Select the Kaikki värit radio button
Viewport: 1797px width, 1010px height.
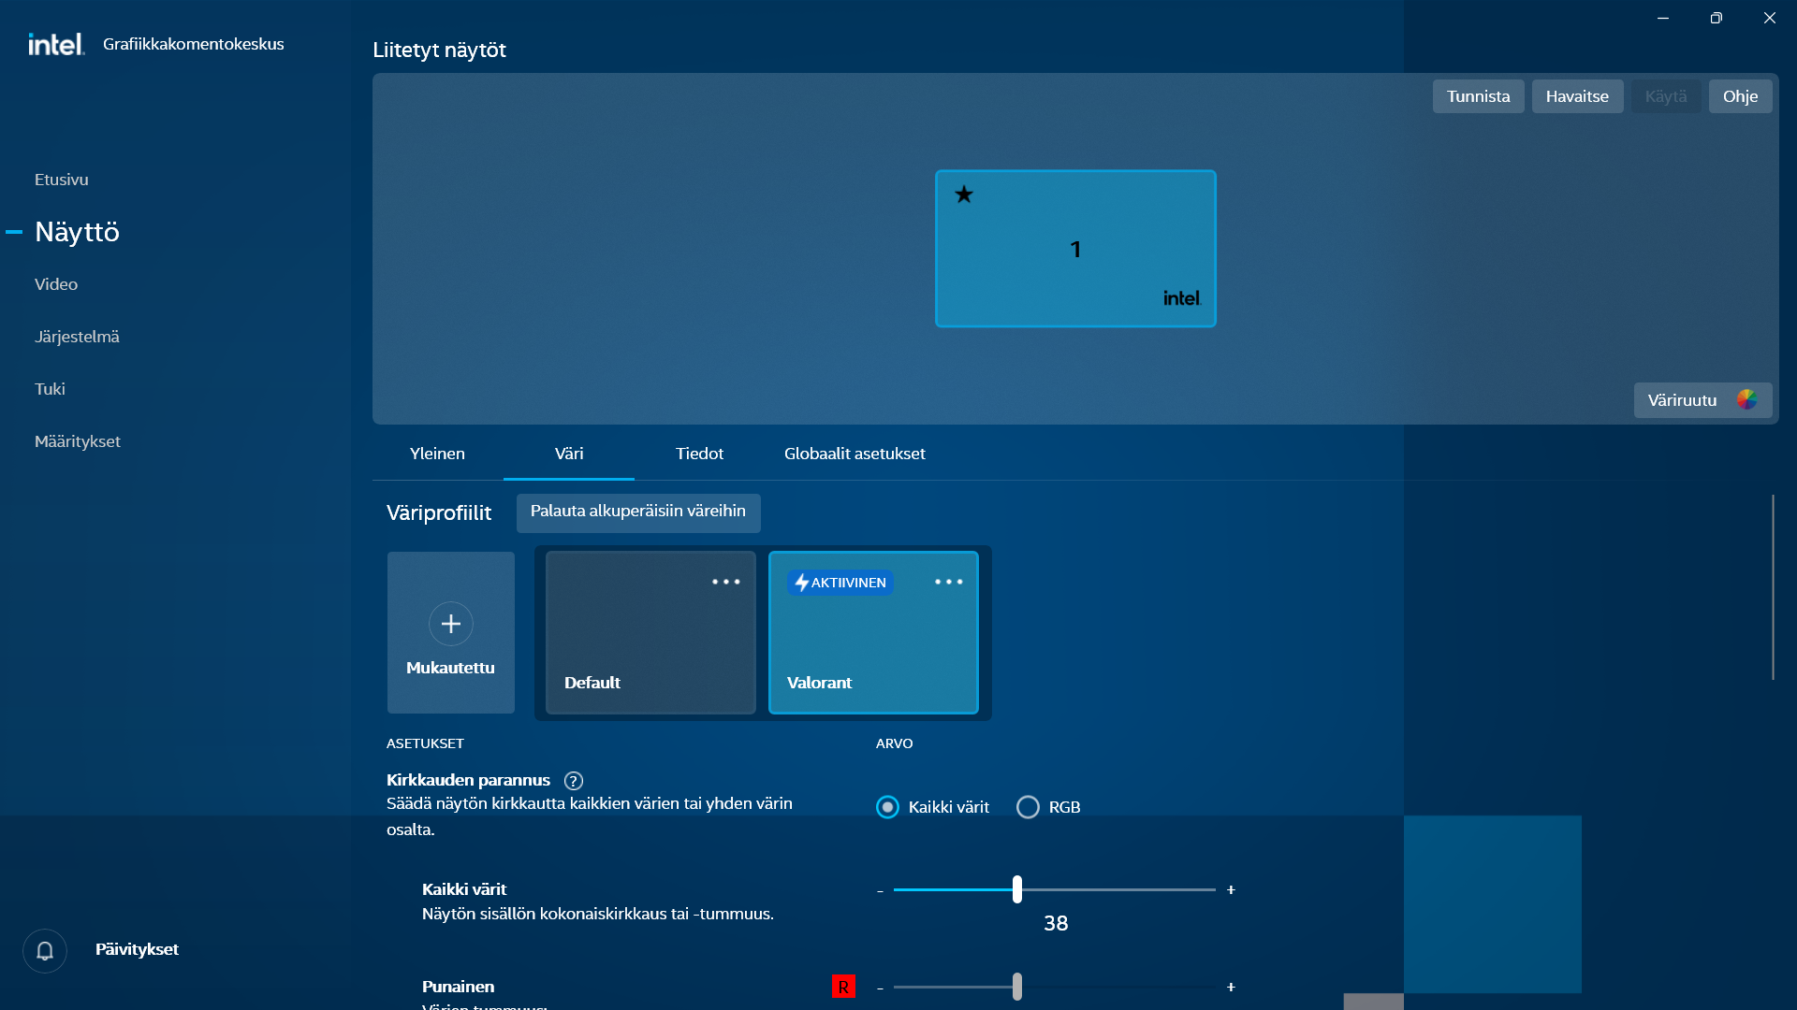[887, 807]
